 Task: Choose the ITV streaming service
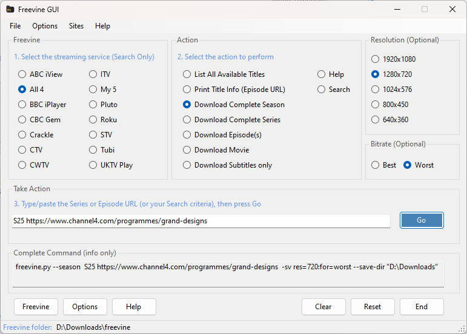click(x=93, y=74)
